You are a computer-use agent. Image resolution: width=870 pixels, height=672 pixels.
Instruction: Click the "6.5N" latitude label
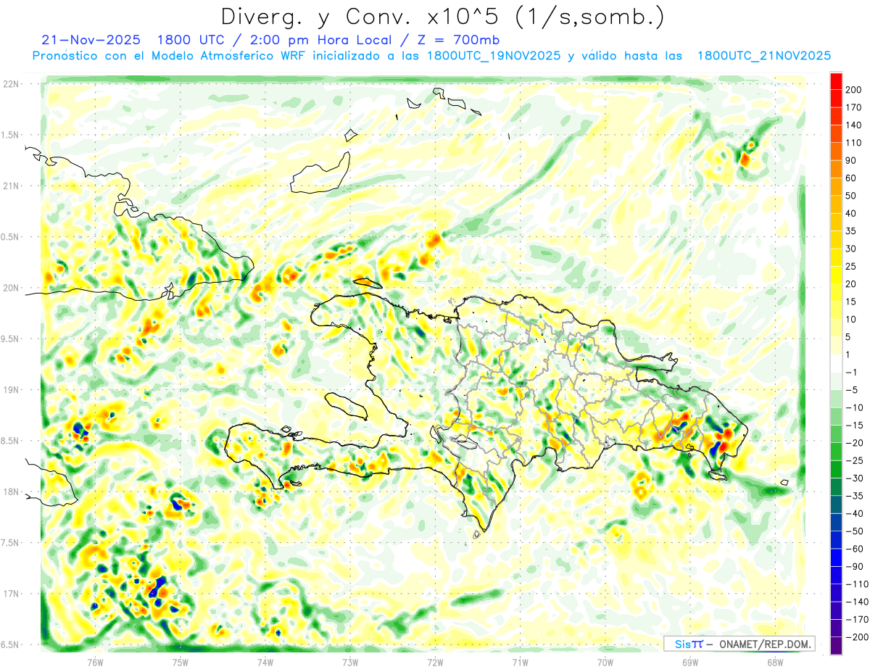pos(10,645)
